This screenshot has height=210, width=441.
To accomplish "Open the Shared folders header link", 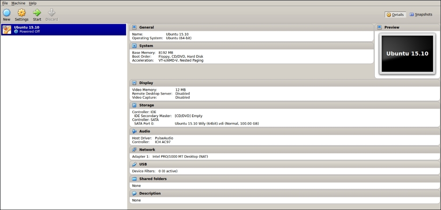I will (x=153, y=179).
